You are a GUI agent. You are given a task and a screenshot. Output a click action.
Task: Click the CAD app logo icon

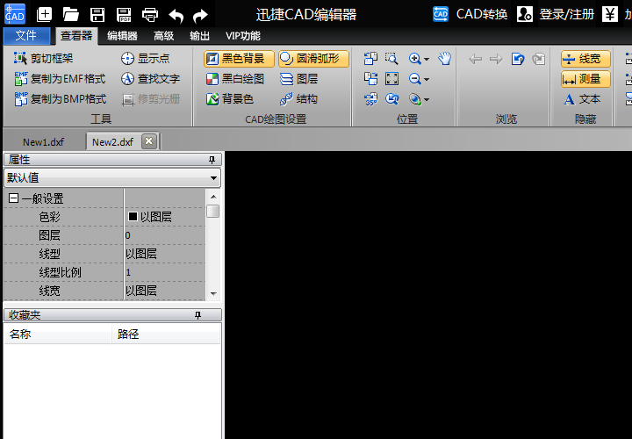coord(15,14)
